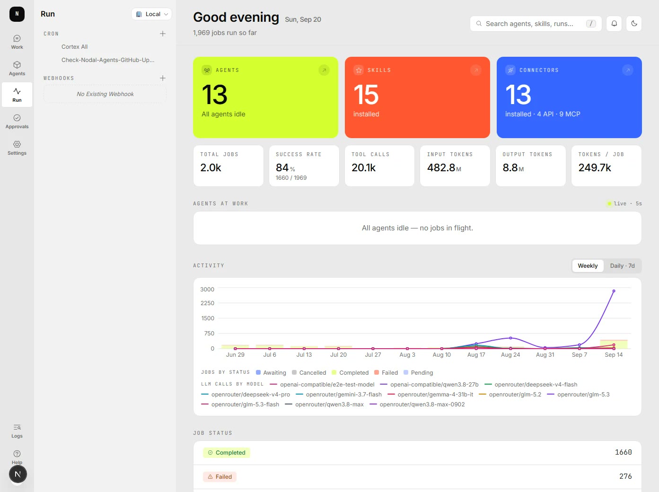Open the Success Rate 84% stat card
This screenshot has height=492, width=659.
[304, 166]
